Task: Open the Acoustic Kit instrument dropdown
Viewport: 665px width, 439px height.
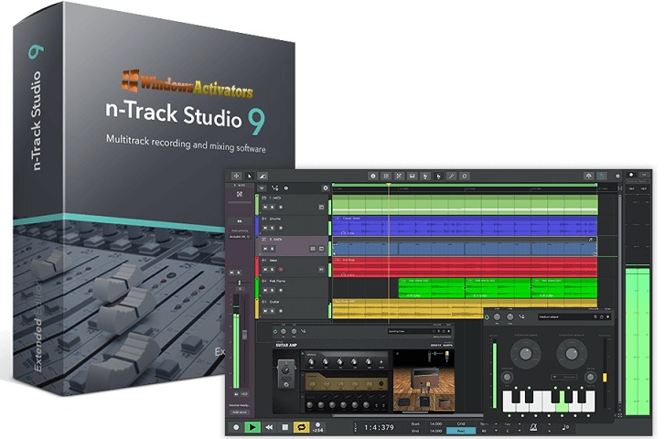Action: click(240, 237)
